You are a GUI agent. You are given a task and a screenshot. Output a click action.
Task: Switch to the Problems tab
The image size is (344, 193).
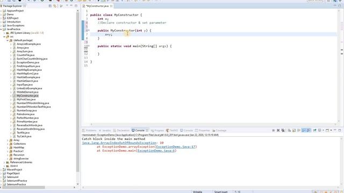89,130
